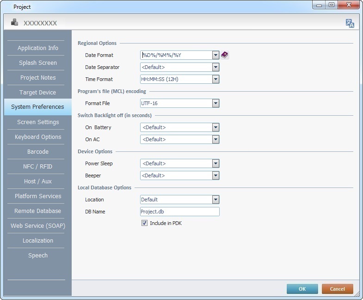The height and width of the screenshot is (300, 363).
Task: Select the Barcode tab
Action: 38,152
